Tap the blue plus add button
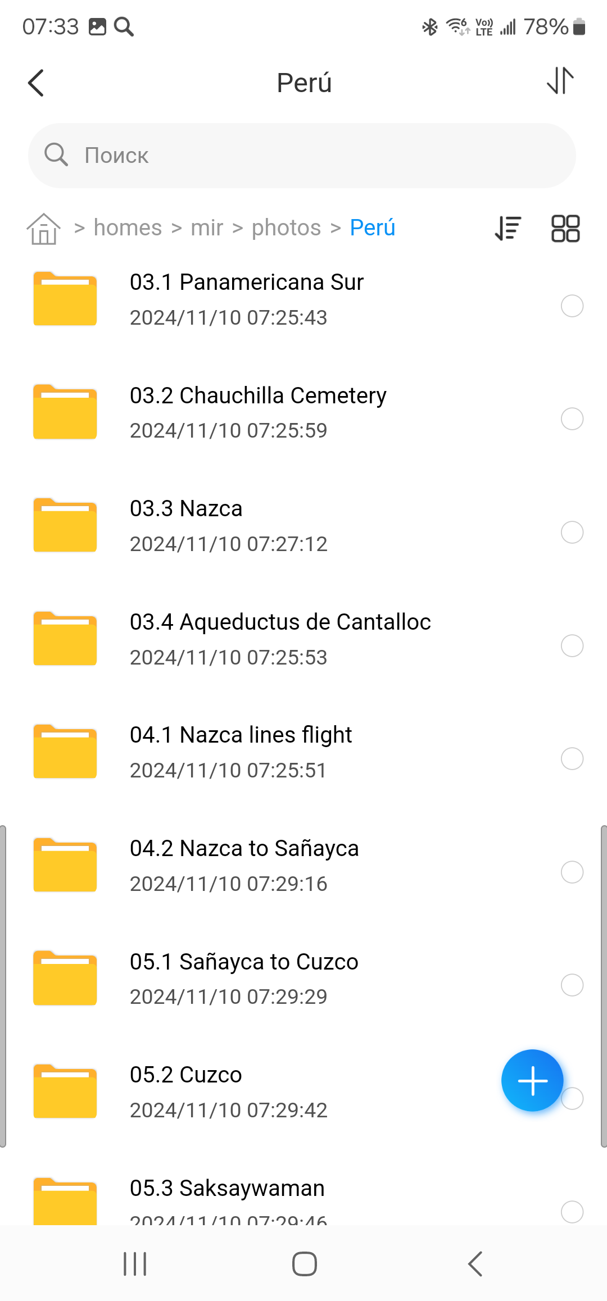Image resolution: width=607 pixels, height=1301 pixels. (x=532, y=1080)
